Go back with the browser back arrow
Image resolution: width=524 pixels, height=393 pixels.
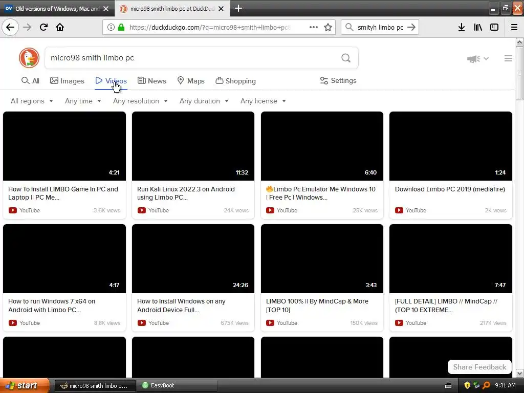(x=10, y=27)
